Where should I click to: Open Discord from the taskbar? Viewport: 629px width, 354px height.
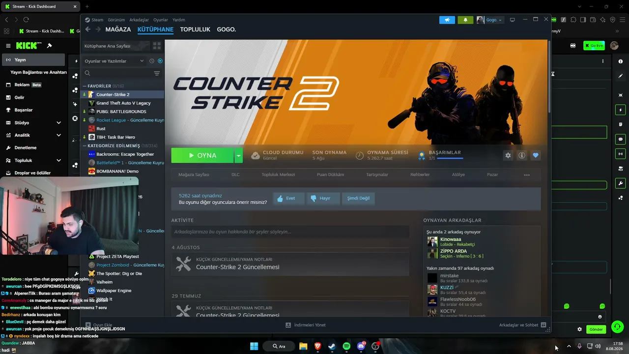pyautogui.click(x=362, y=346)
